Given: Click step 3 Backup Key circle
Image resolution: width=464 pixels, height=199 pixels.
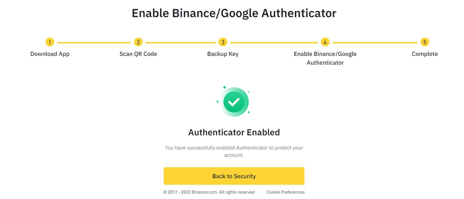Looking at the screenshot, I should point(222,42).
